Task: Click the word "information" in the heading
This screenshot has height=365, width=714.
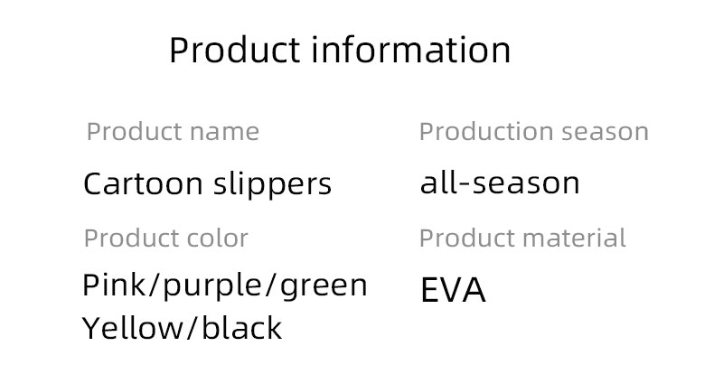Action: pos(411,50)
